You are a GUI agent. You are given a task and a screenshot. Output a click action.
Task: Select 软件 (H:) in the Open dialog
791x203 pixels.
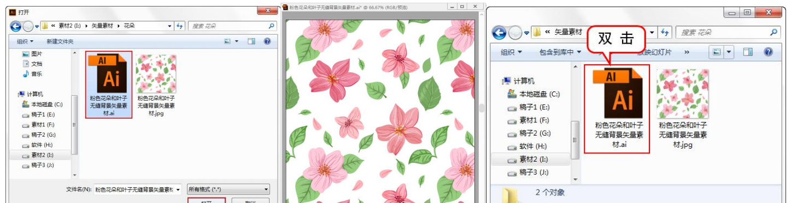point(38,145)
